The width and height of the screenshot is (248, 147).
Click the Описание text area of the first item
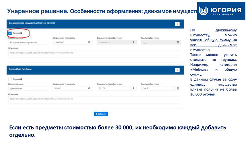click(94, 54)
